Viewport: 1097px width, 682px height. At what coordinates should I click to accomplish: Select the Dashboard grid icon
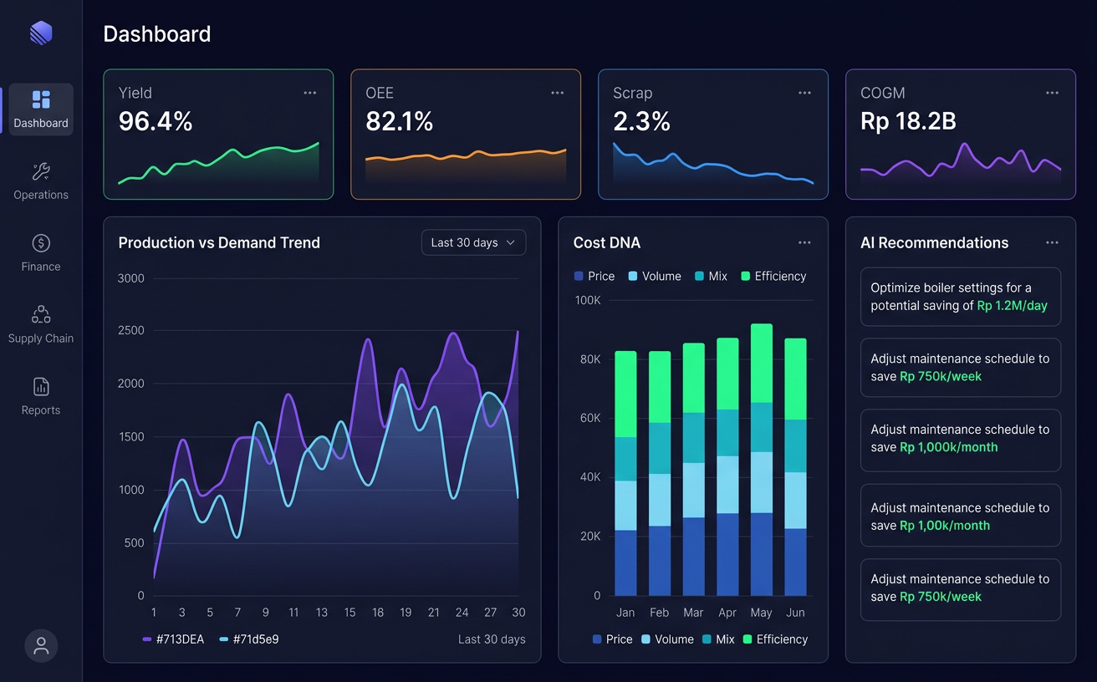pyautogui.click(x=41, y=99)
